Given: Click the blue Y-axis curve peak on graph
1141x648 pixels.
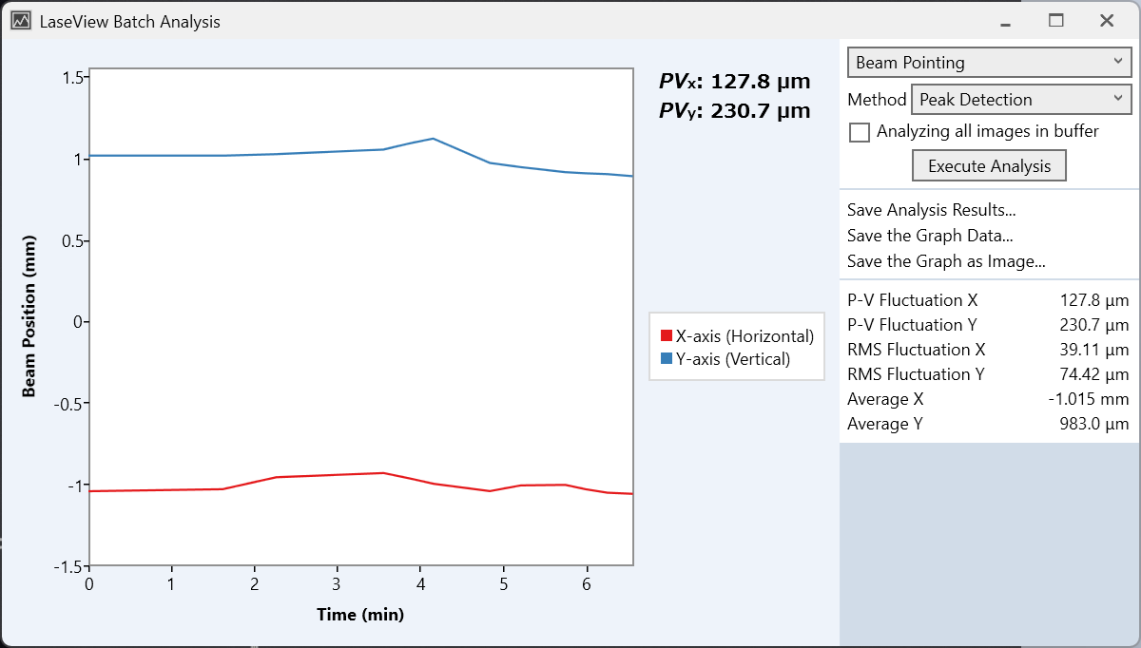Looking at the screenshot, I should [434, 139].
